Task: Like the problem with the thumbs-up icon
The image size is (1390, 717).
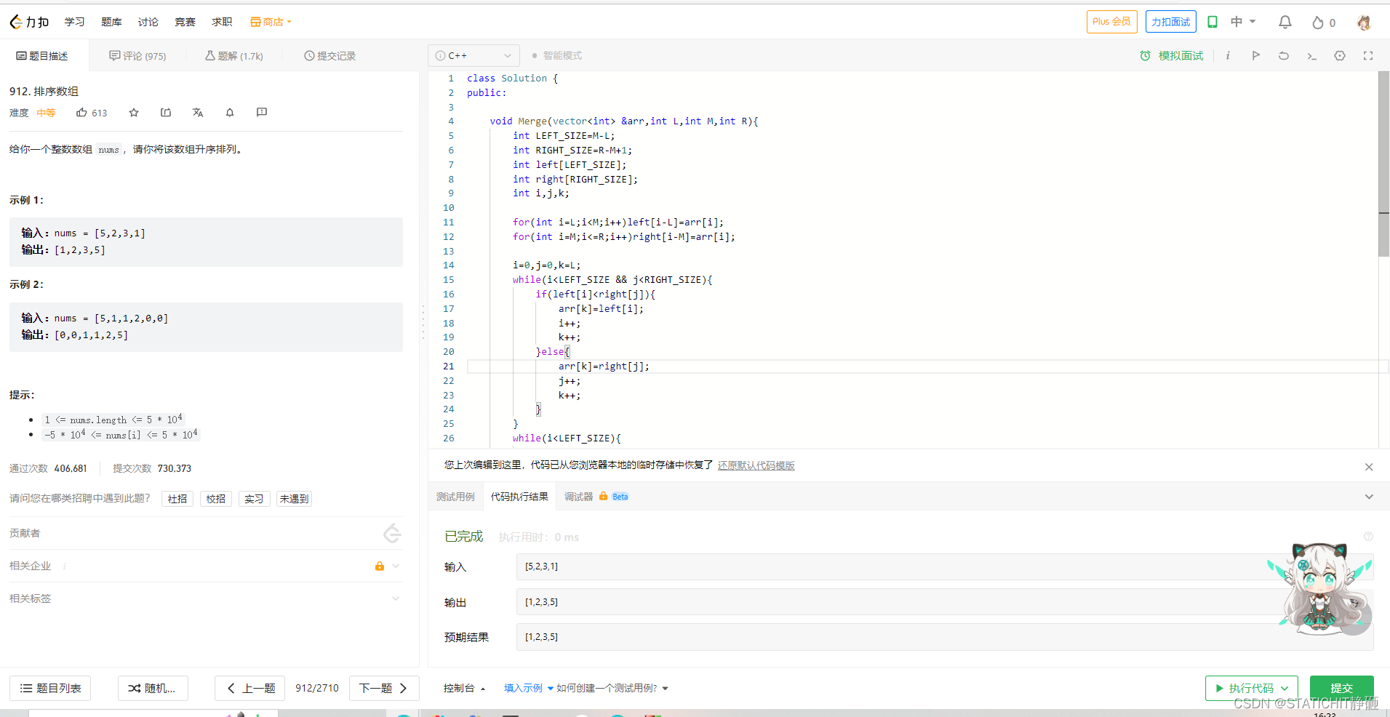Action: (81, 112)
